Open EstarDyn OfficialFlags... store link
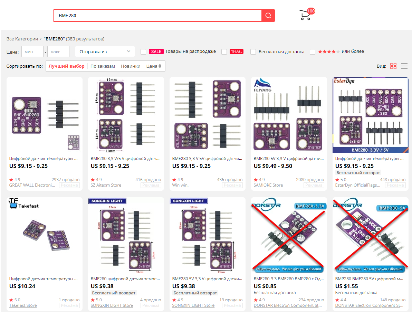This screenshot has height=312, width=412. [x=358, y=185]
